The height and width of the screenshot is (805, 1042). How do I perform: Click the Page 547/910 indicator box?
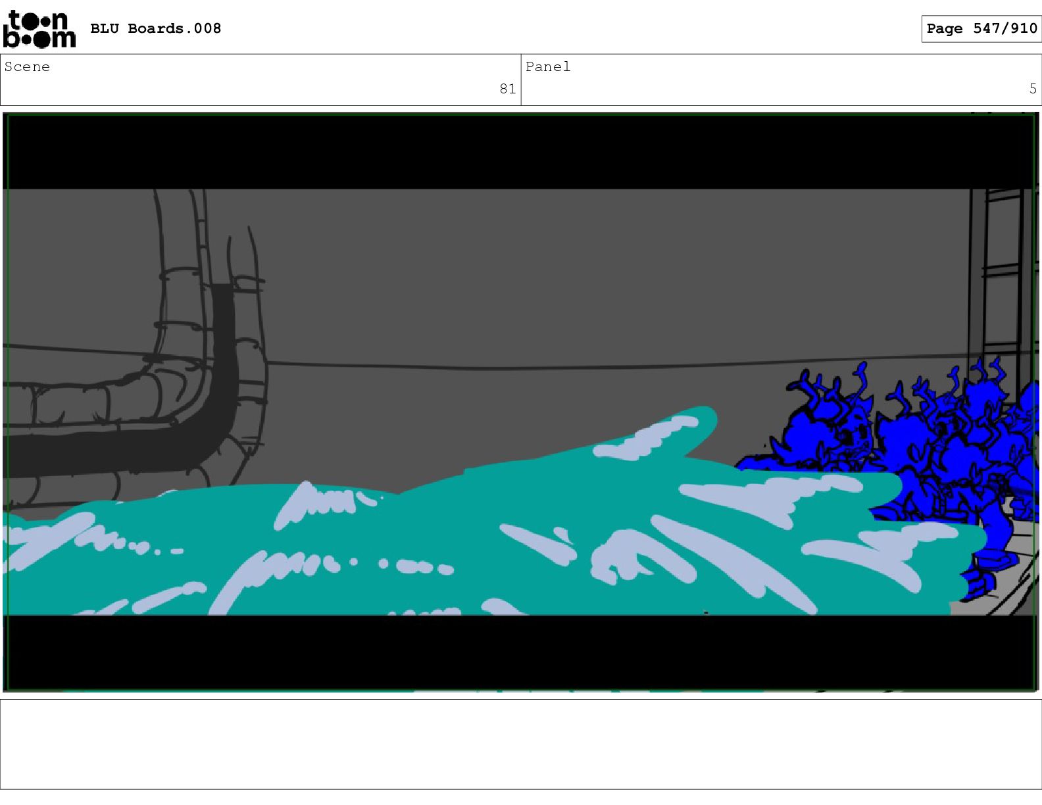coord(981,28)
